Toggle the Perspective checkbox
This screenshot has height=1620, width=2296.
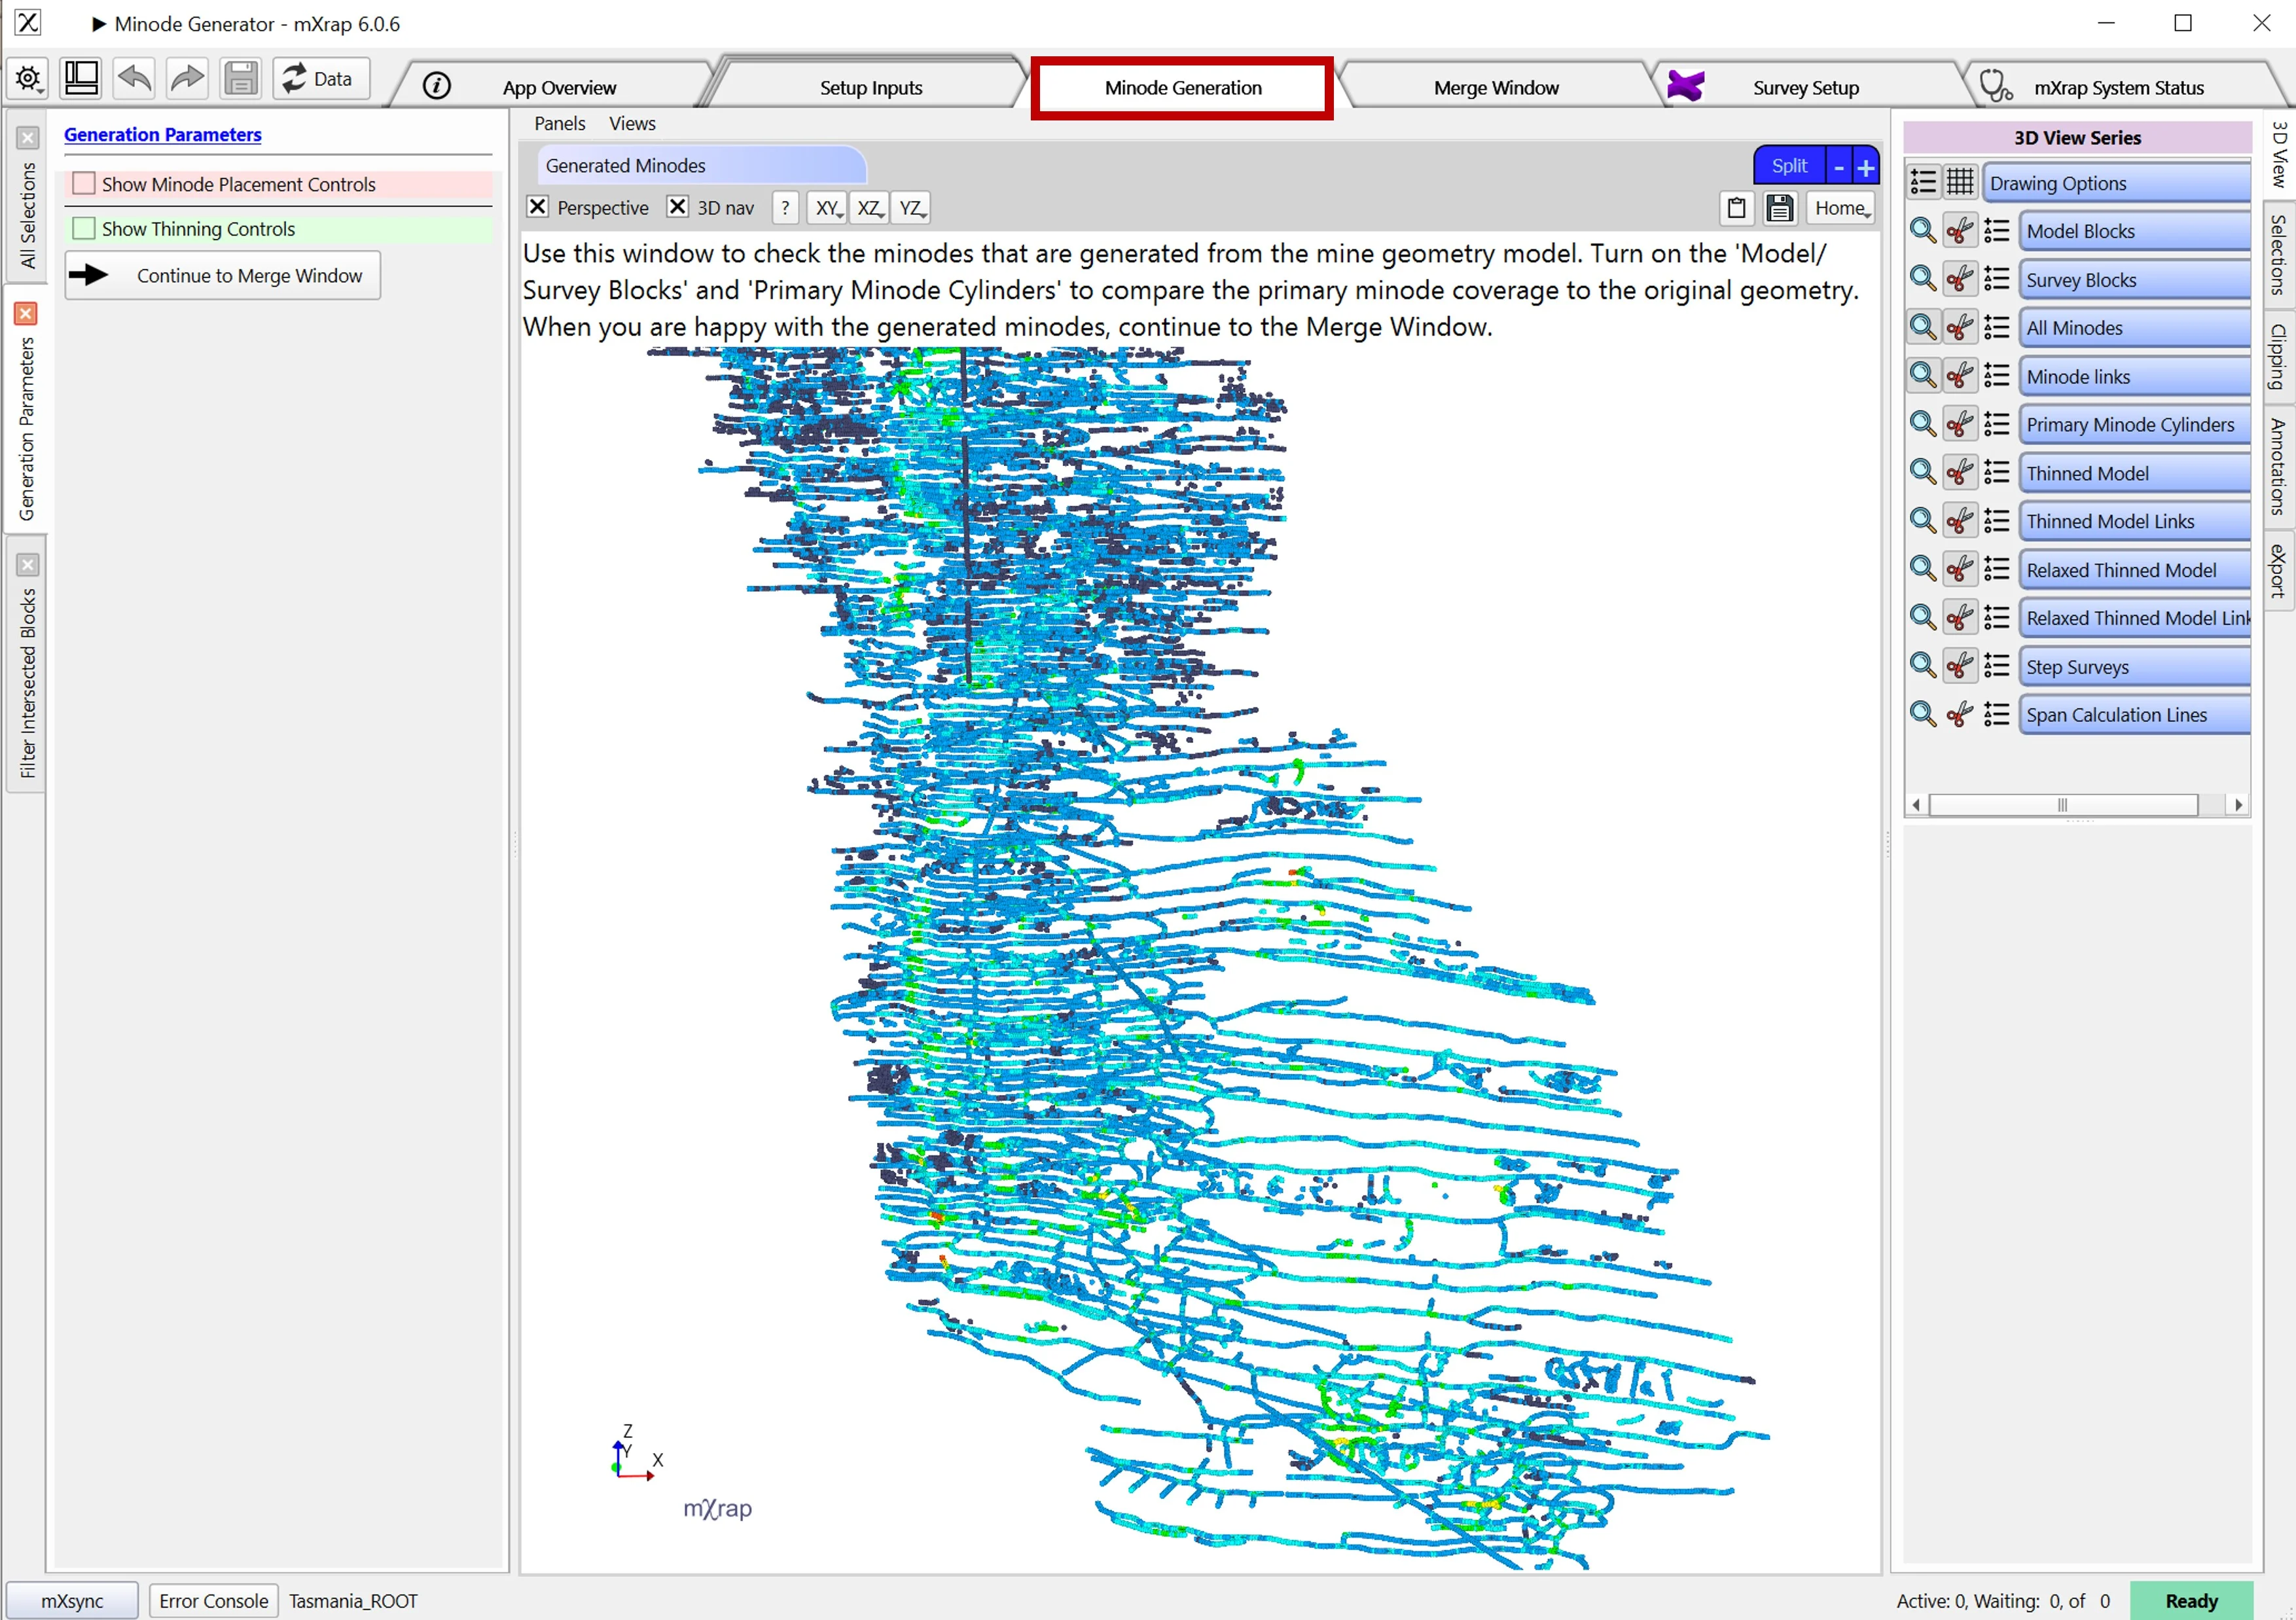[538, 207]
